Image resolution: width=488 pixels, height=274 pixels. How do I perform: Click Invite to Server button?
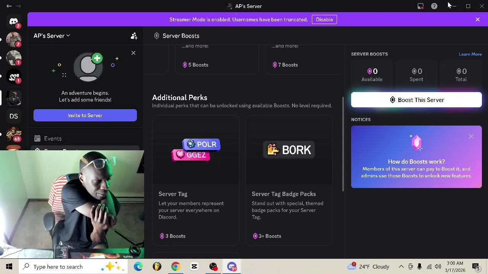(85, 115)
